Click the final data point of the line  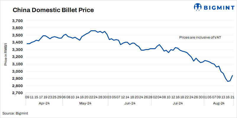pos(232,76)
